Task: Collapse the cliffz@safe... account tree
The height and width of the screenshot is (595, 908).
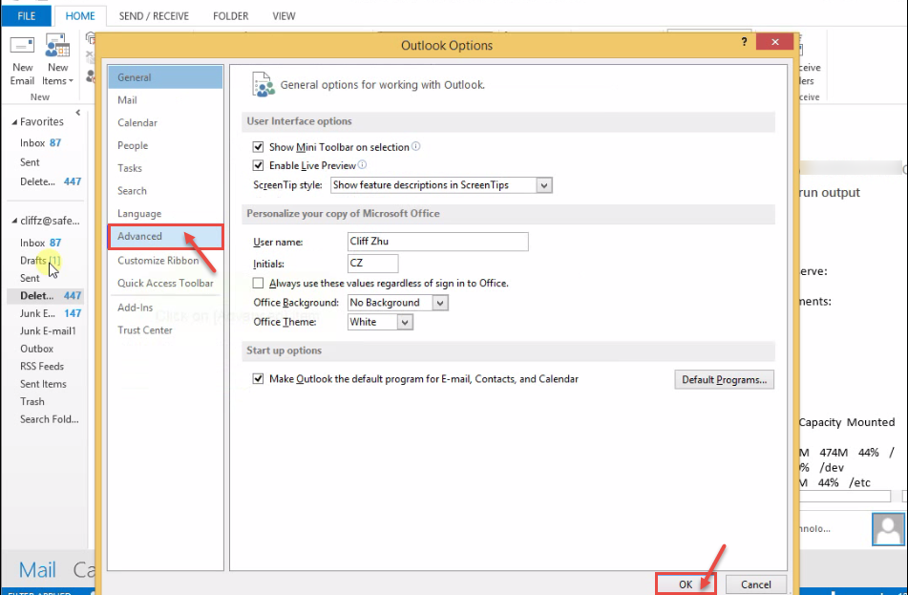Action: click(14, 221)
